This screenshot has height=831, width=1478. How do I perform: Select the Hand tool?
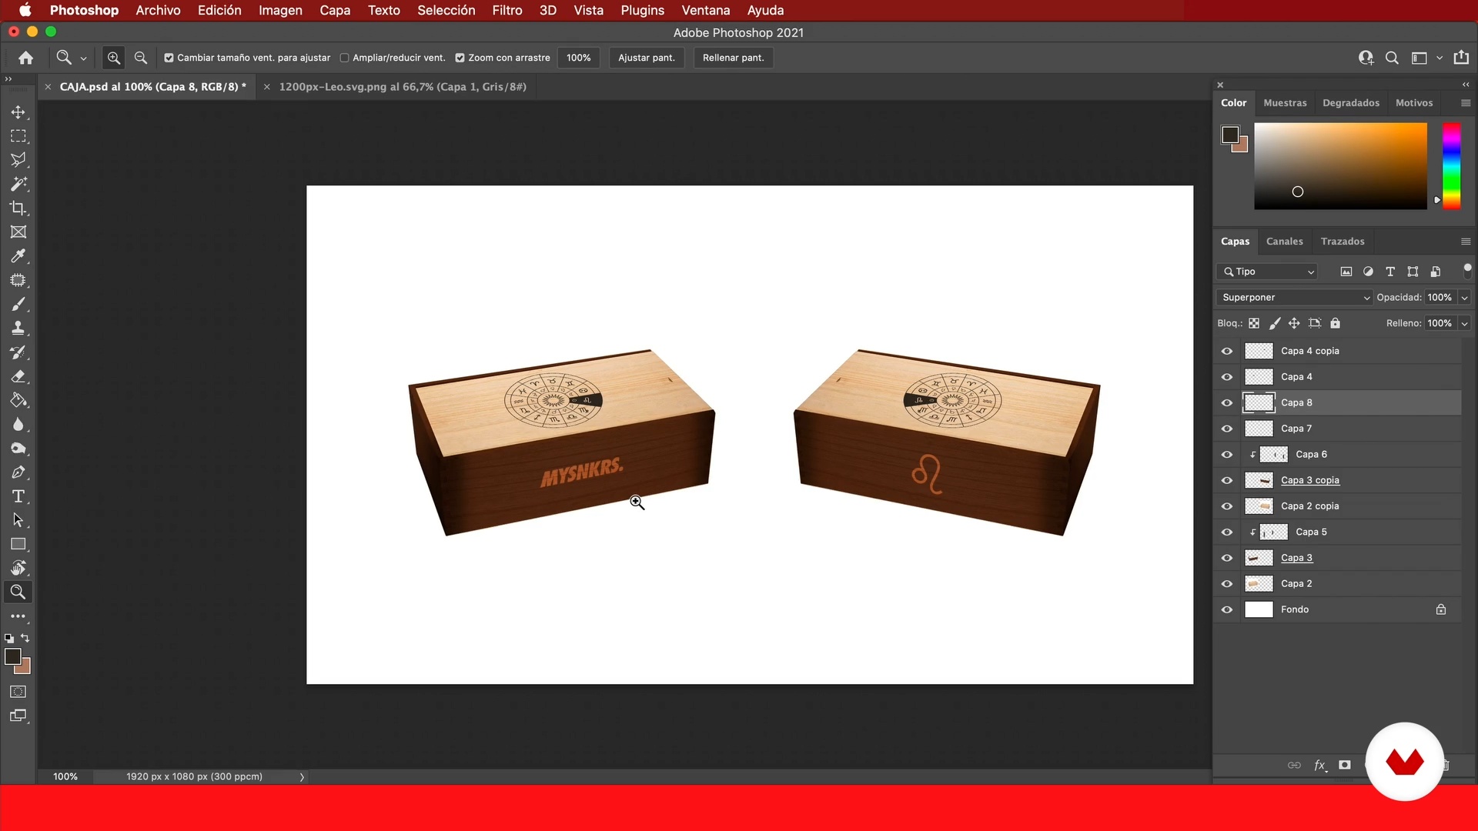pyautogui.click(x=18, y=568)
